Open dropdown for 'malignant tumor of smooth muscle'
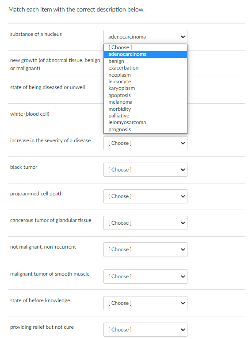The image size is (252, 339). click(145, 277)
